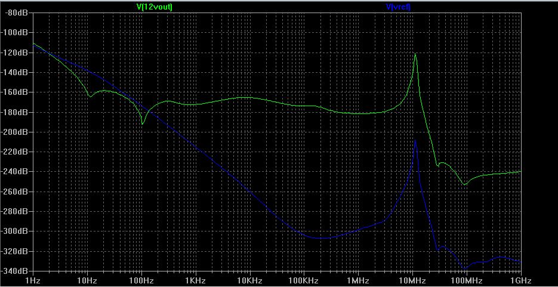Click the -340dB axis label
Screen dimensions: 558x287
[14, 271]
